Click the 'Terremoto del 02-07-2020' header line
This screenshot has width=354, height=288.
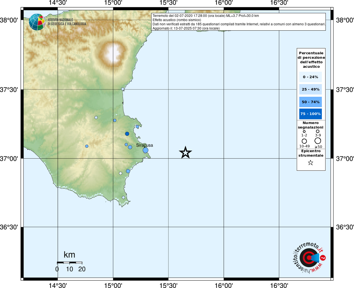pos(206,16)
